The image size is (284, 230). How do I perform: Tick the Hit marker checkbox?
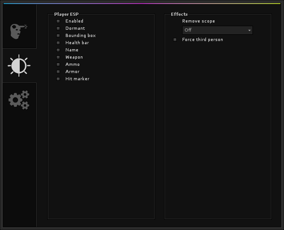point(58,79)
